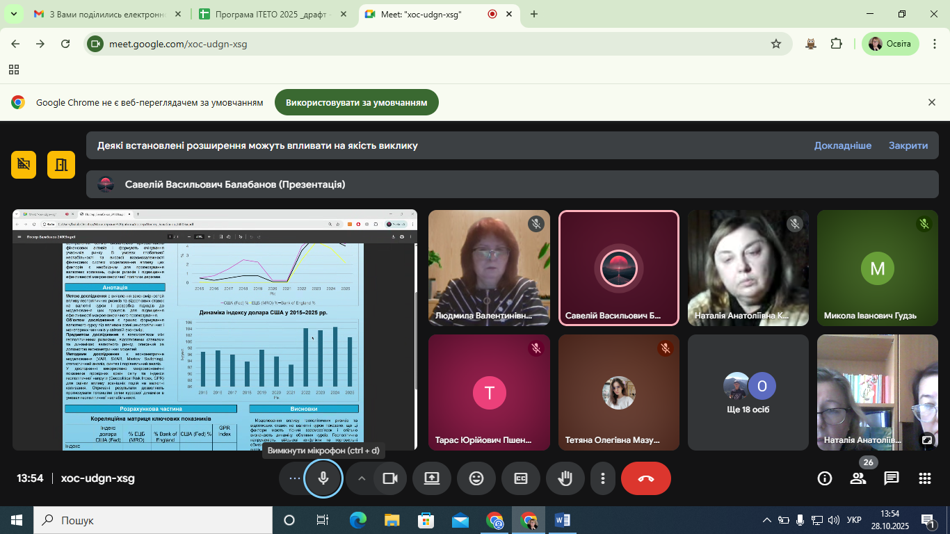Open the Освіта profile menu in Chrome
Viewport: 950px width, 534px height.
(890, 44)
